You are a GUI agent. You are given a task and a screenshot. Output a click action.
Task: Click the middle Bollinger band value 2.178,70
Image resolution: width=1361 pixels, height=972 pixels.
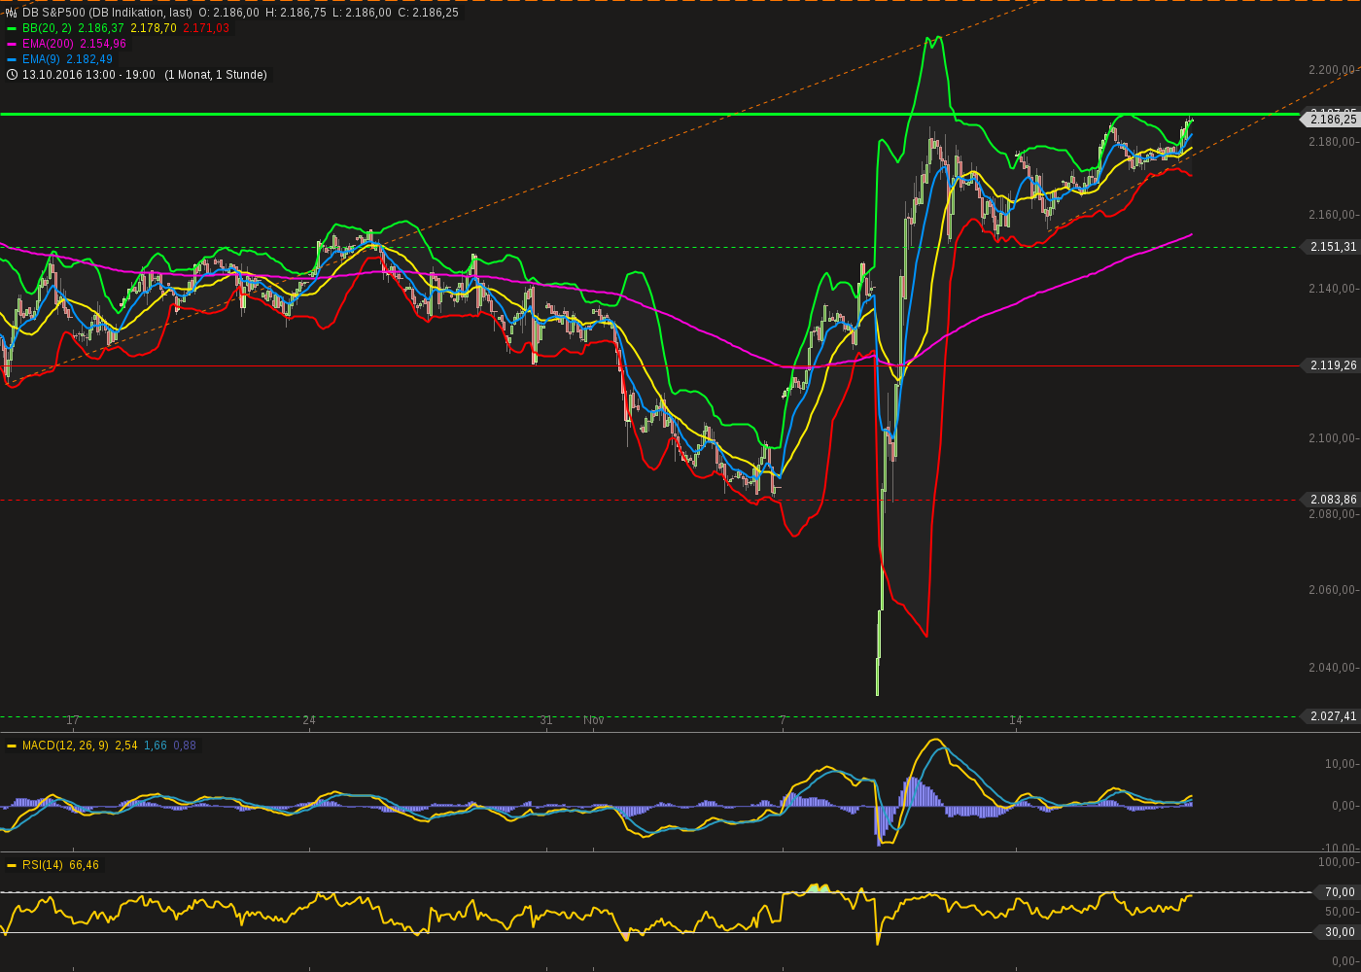click(154, 28)
